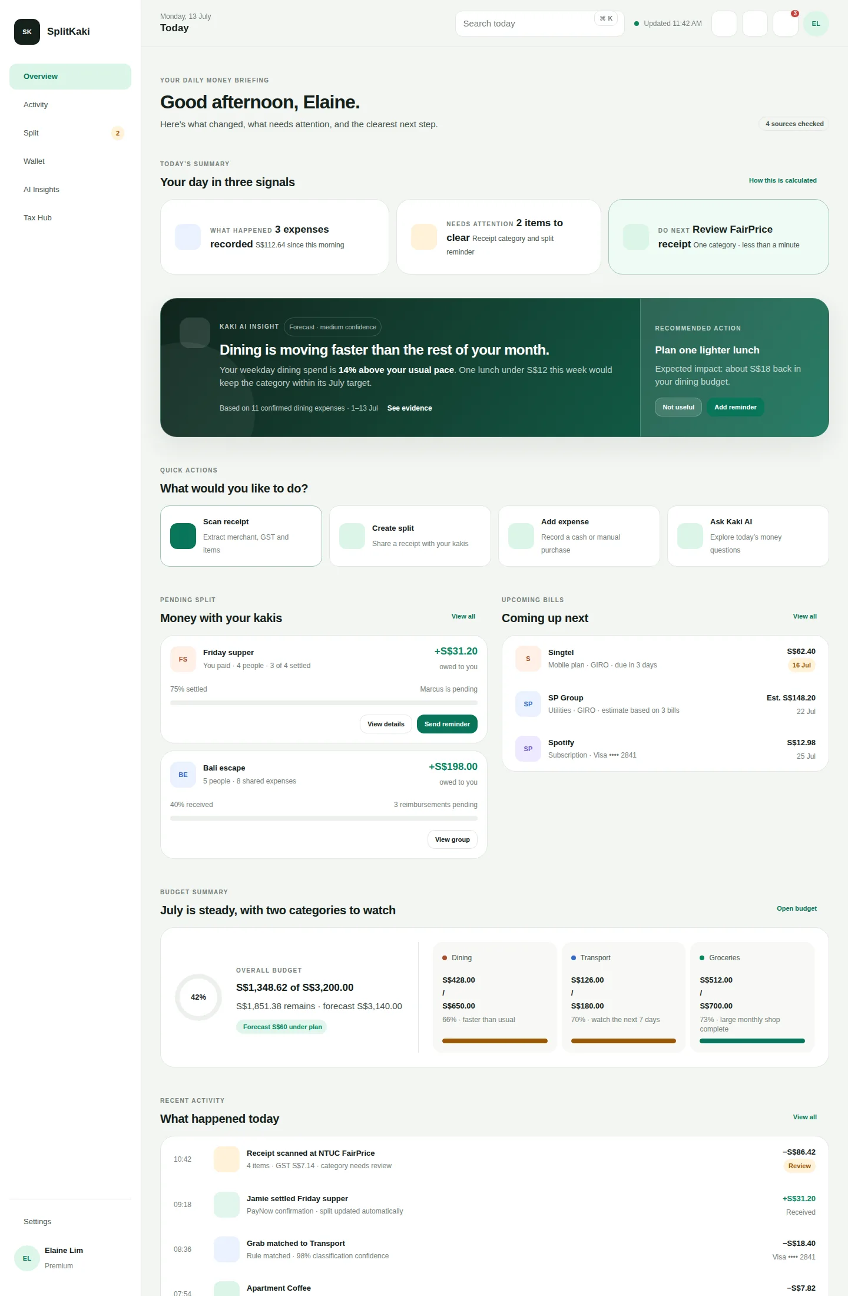Open the Split section
Image resolution: width=848 pixels, height=1296 pixels.
(70, 133)
